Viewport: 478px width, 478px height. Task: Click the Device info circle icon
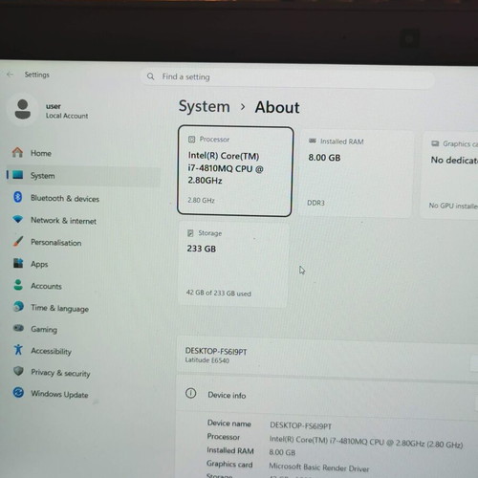pyautogui.click(x=190, y=393)
